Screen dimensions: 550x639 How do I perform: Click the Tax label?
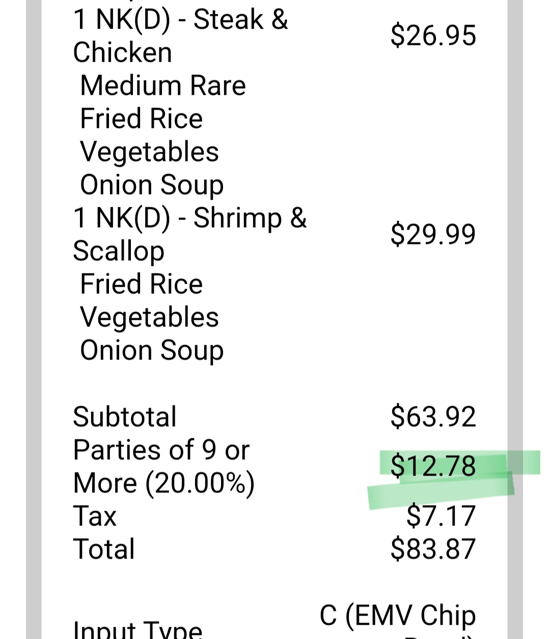(95, 516)
